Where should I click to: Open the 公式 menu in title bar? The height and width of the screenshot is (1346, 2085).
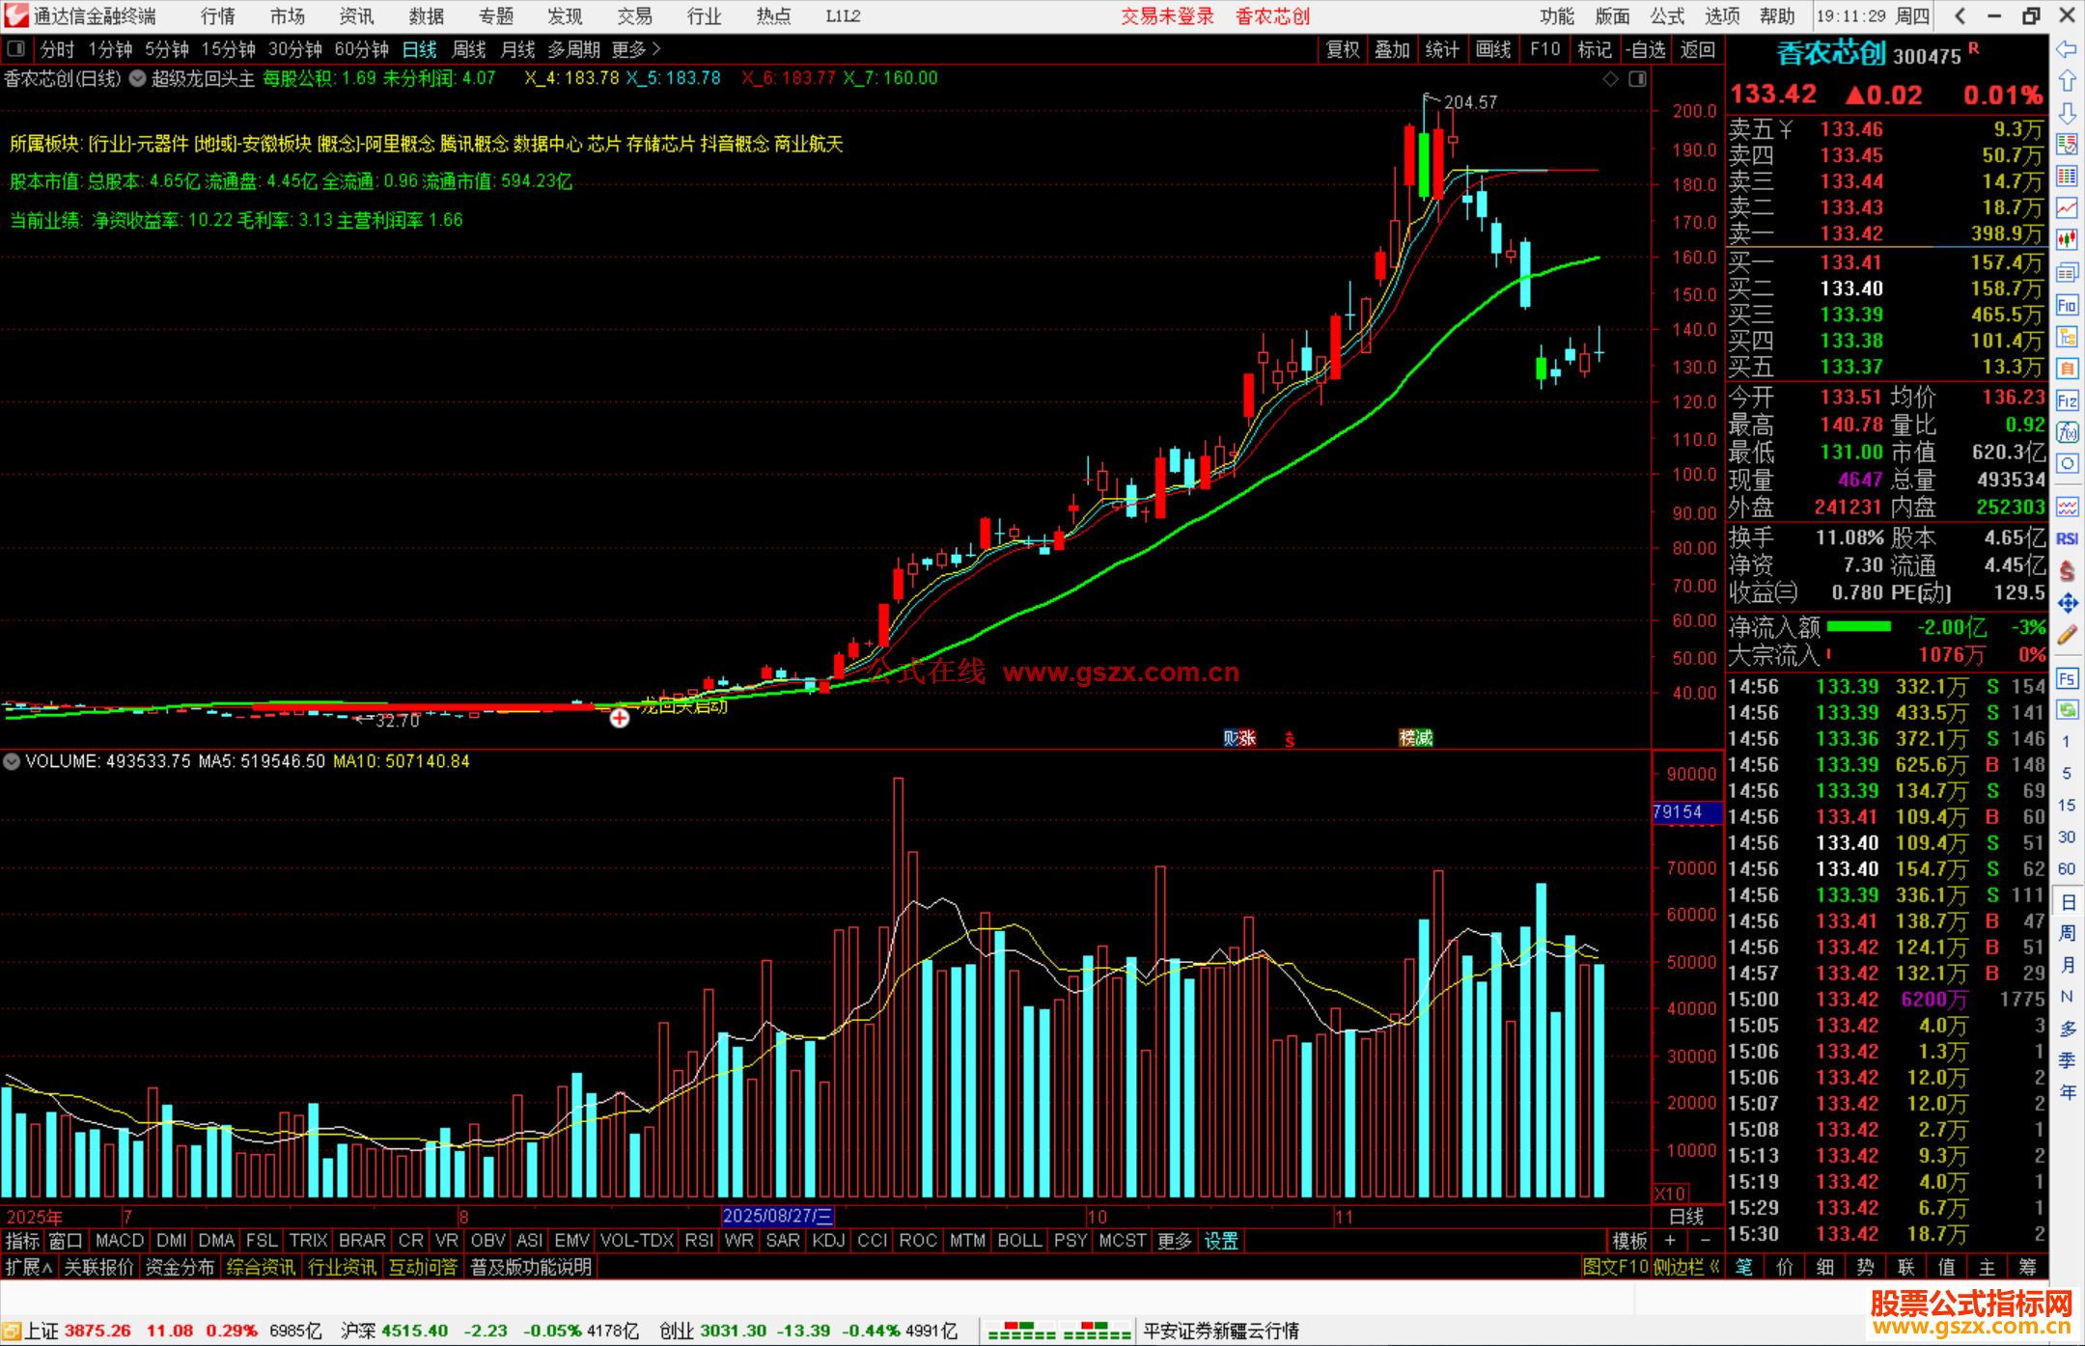pos(1667,16)
